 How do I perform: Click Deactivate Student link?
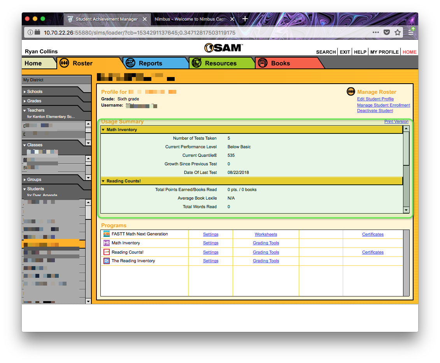coord(375,110)
